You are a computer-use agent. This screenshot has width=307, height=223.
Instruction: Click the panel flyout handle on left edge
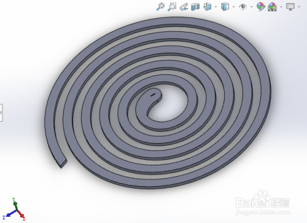[x=1, y=112]
